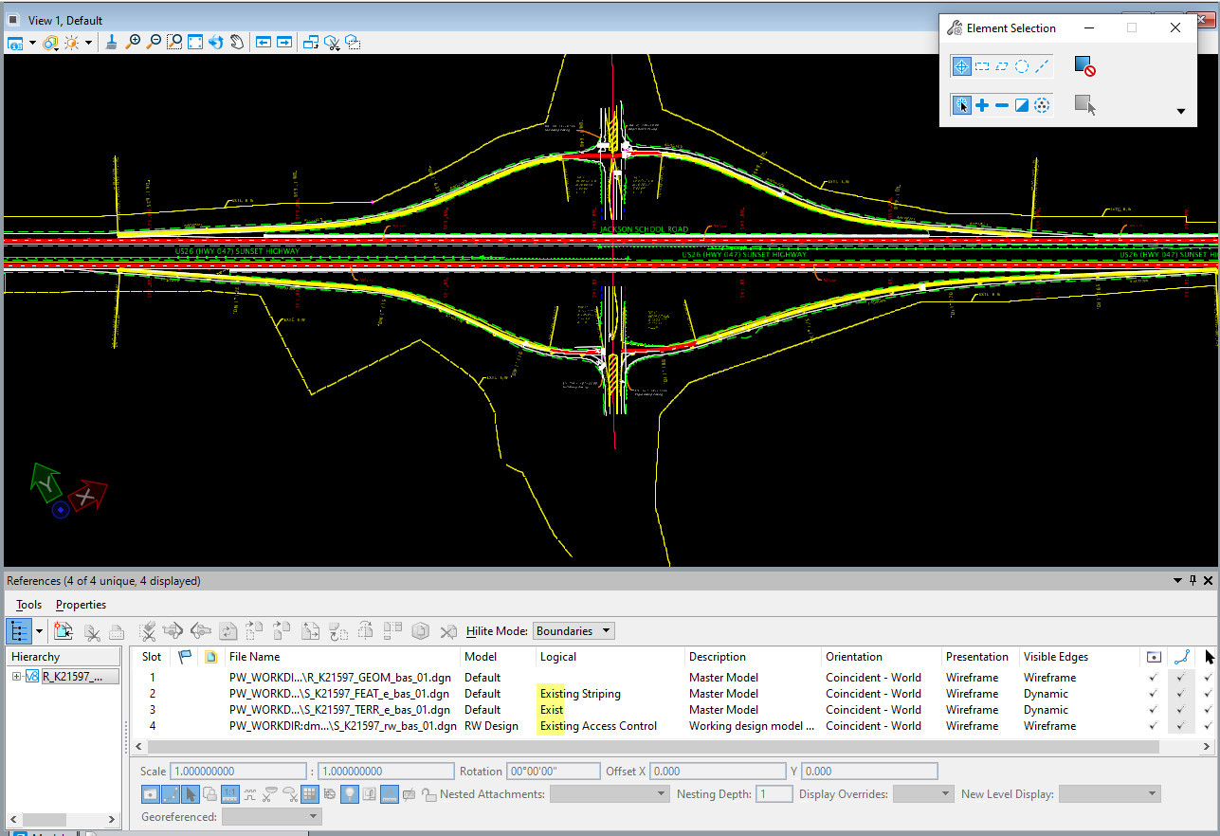Viewport: 1220px width, 836px height.
Task: Click the Zoom In magnifier icon
Action: coord(133,43)
